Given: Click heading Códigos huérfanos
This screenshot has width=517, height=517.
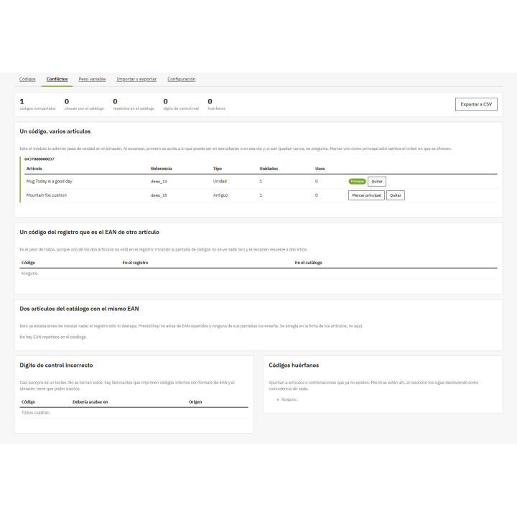Looking at the screenshot, I should 294,365.
